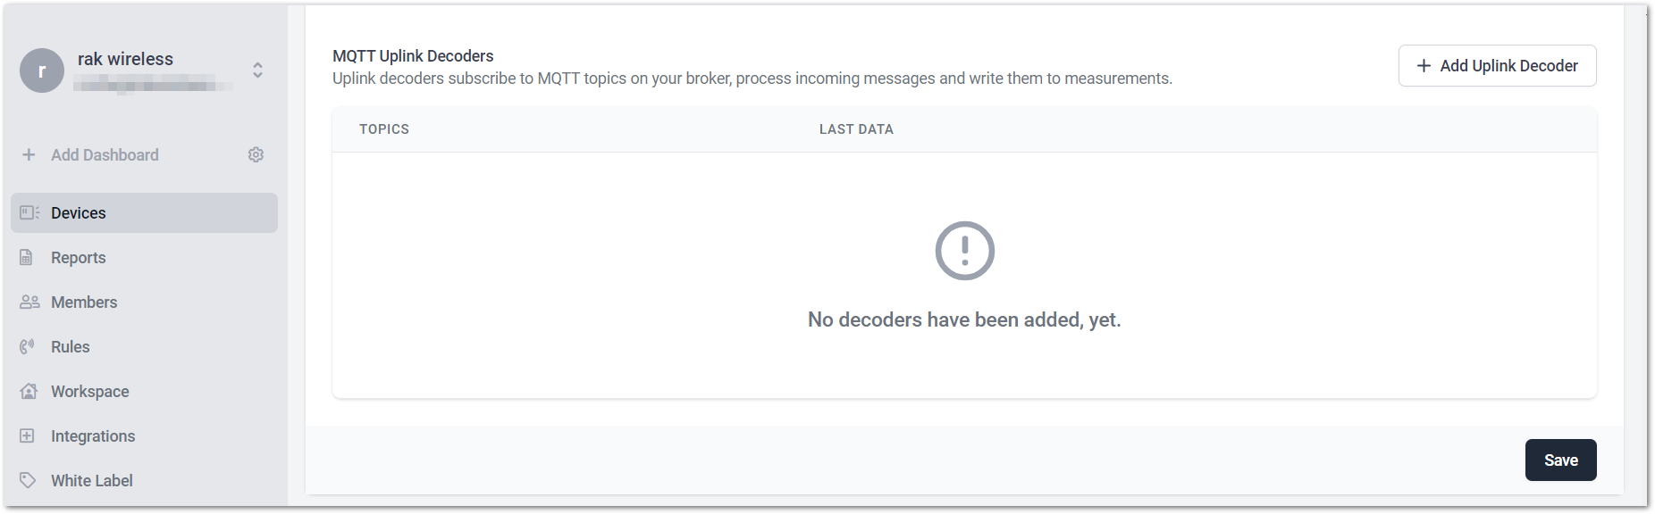The image size is (1655, 514).
Task: Click the Reports document icon
Action: [x=27, y=257]
